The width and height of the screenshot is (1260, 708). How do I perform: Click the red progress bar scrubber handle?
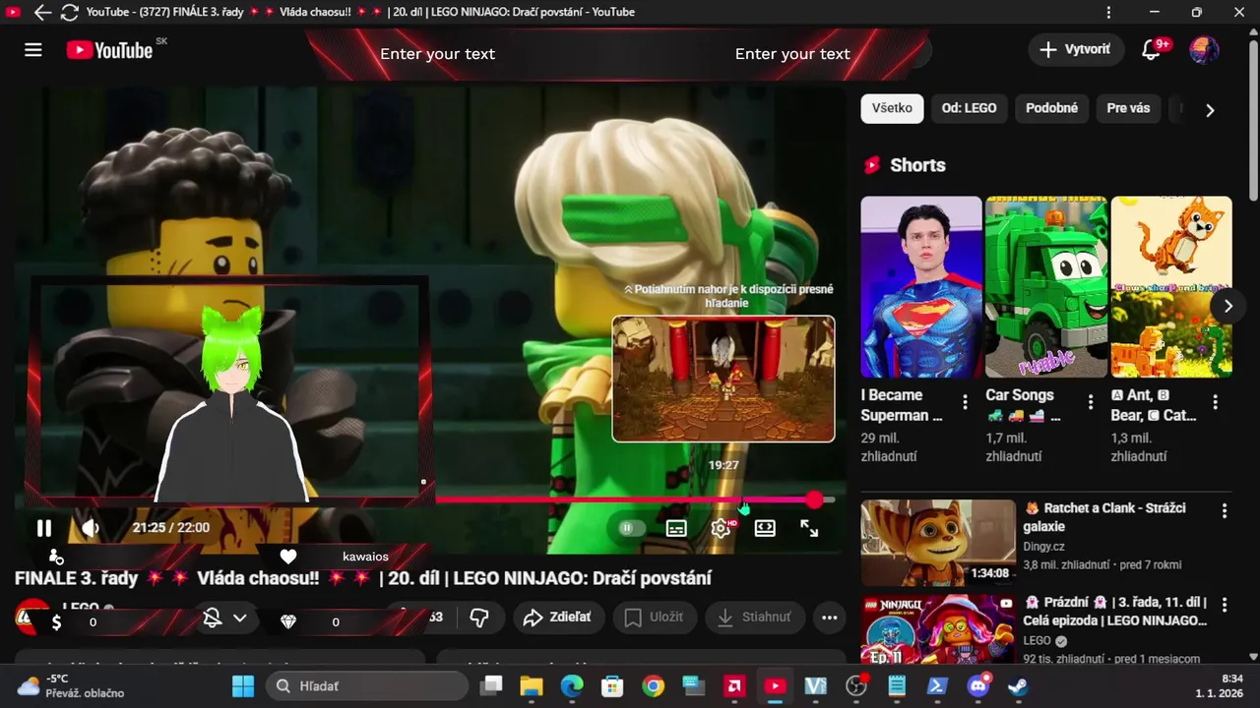point(814,500)
